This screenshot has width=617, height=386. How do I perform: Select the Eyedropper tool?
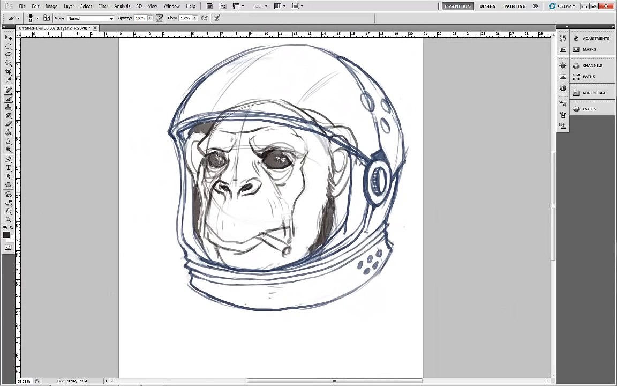coord(8,80)
